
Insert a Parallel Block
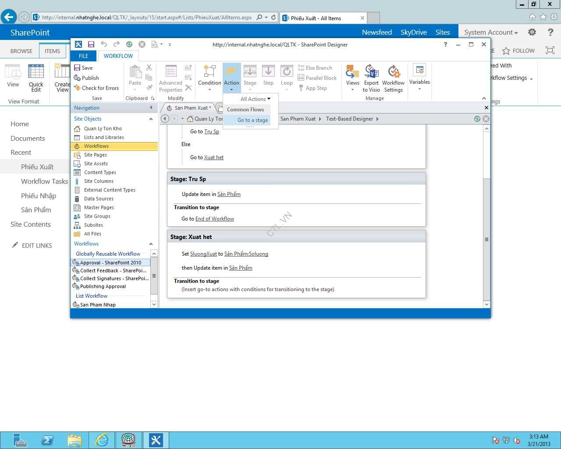coord(317,78)
